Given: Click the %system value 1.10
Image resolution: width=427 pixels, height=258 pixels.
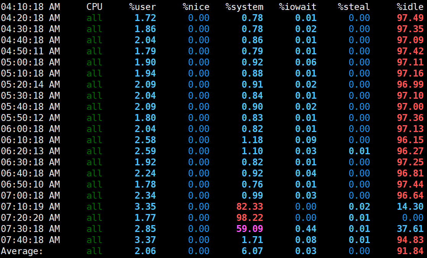Looking at the screenshot, I should [x=252, y=151].
